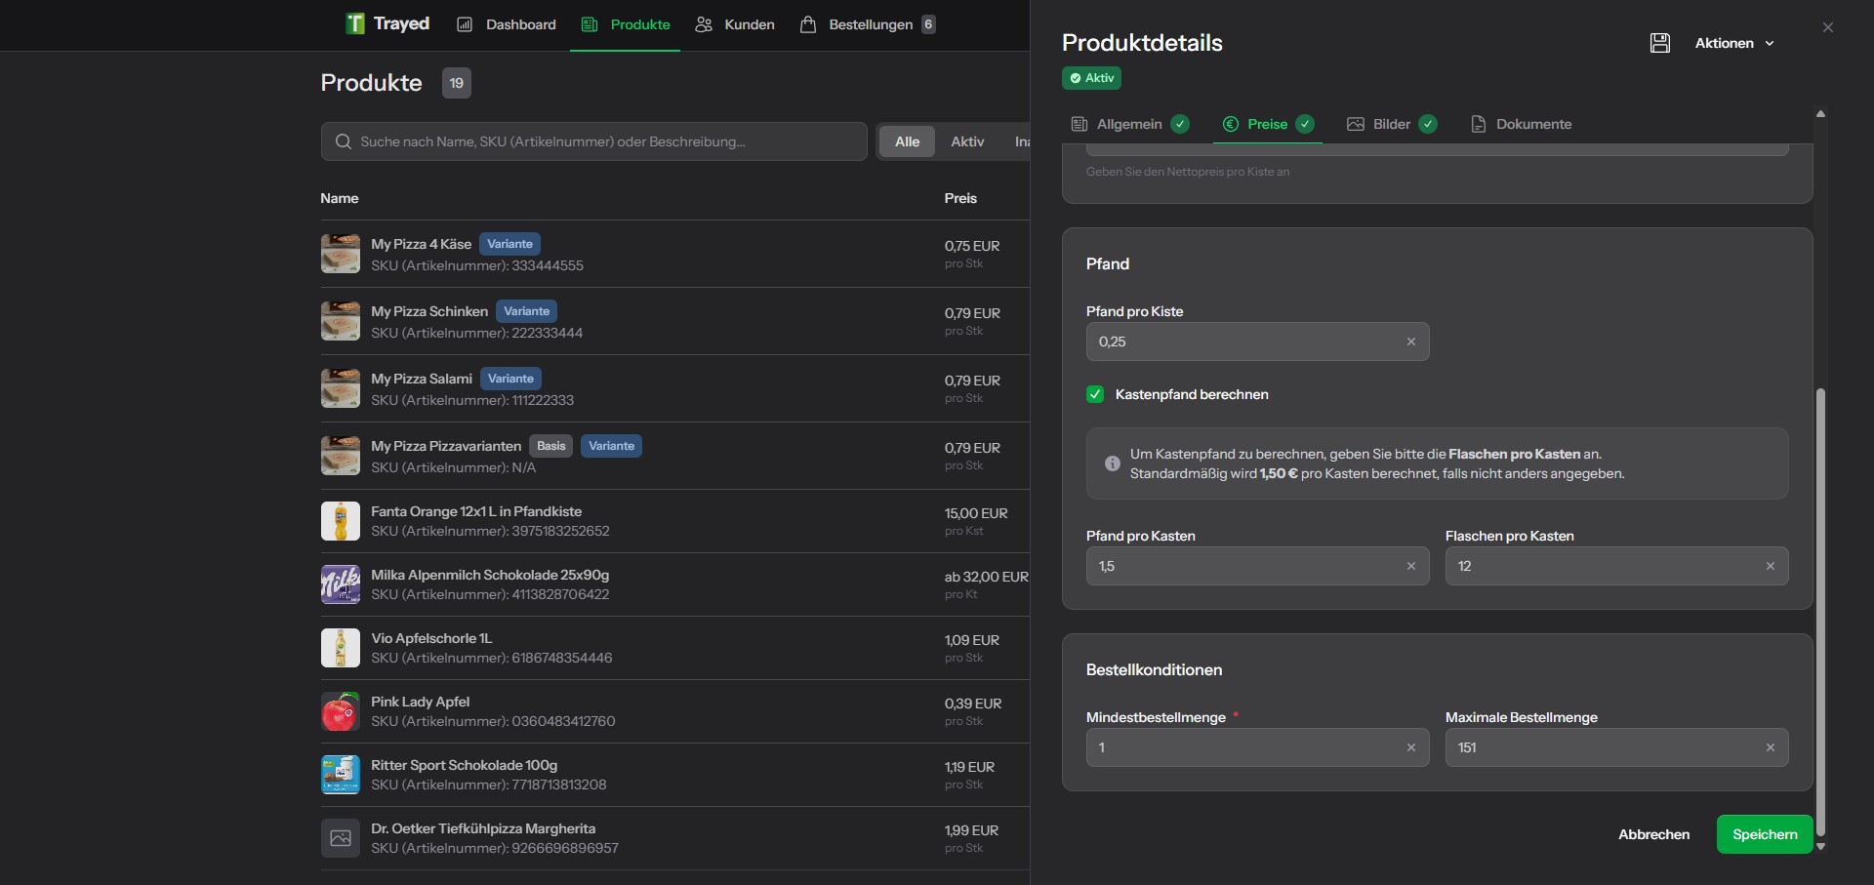Switch to the Allgemein tab

click(1129, 124)
